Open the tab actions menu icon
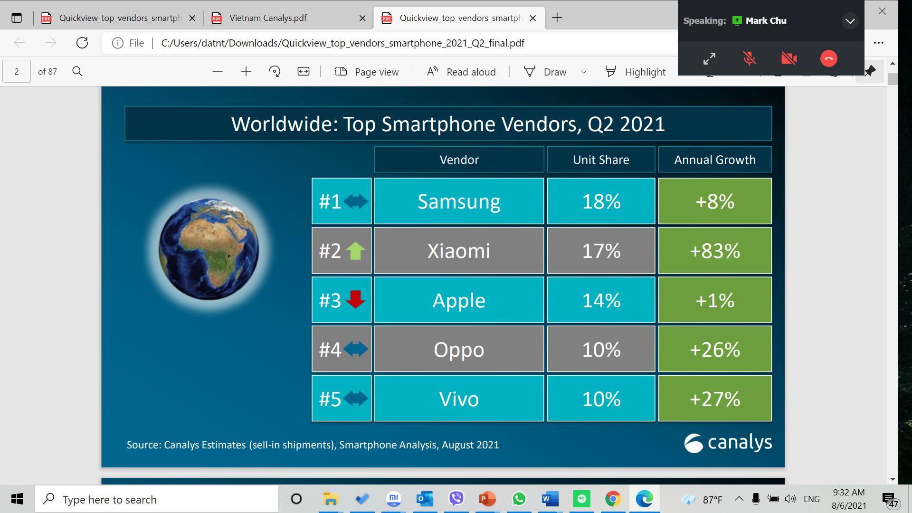Viewport: 912px width, 513px height. (x=17, y=18)
